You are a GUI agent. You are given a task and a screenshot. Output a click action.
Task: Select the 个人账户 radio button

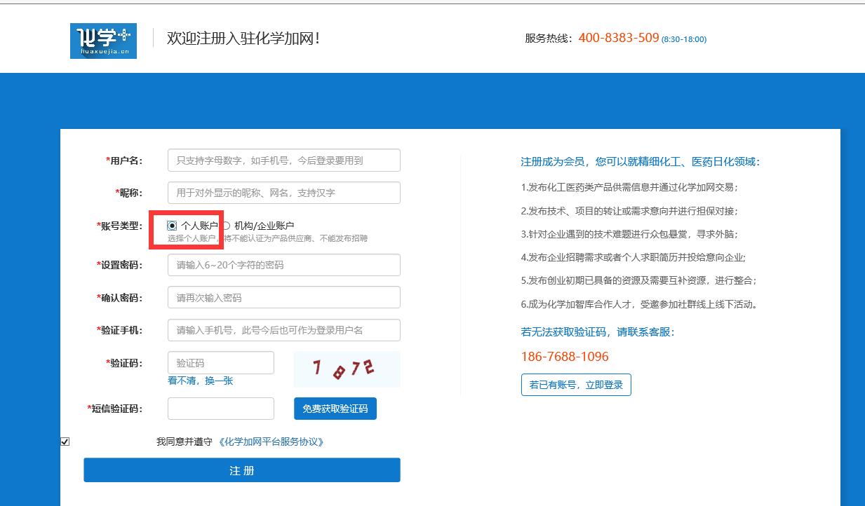[x=172, y=226]
